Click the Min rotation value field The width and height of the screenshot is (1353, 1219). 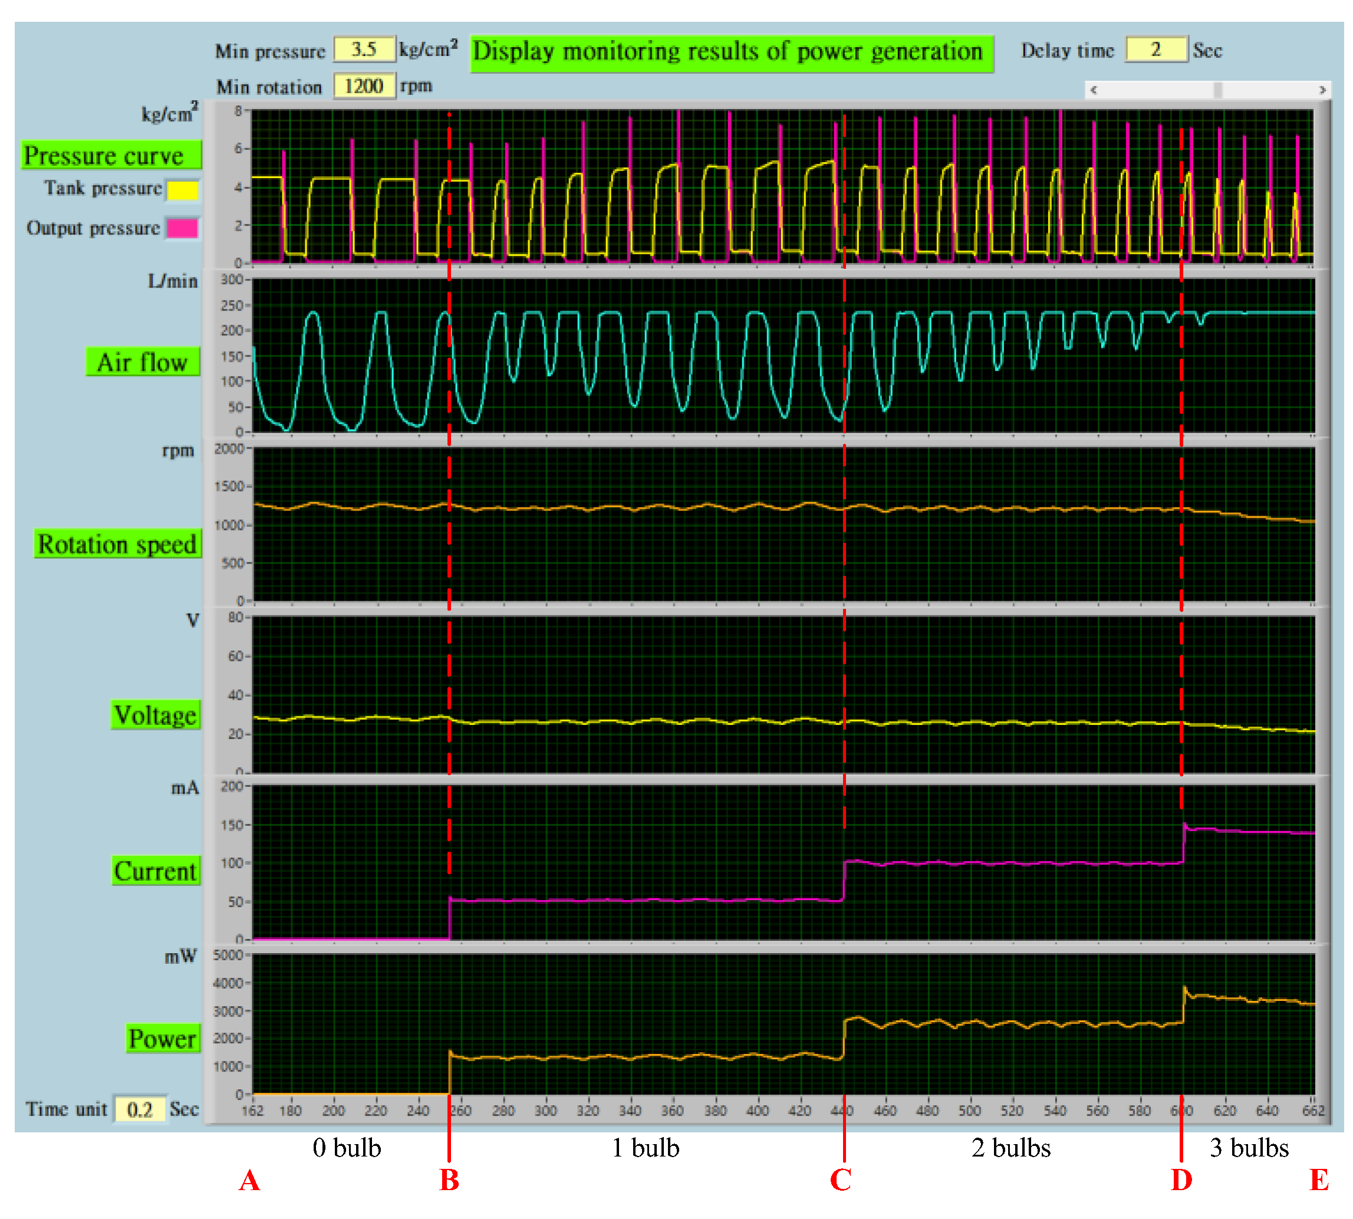(x=364, y=87)
